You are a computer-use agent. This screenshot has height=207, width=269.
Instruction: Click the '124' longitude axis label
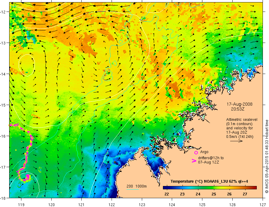(x=172, y=205)
